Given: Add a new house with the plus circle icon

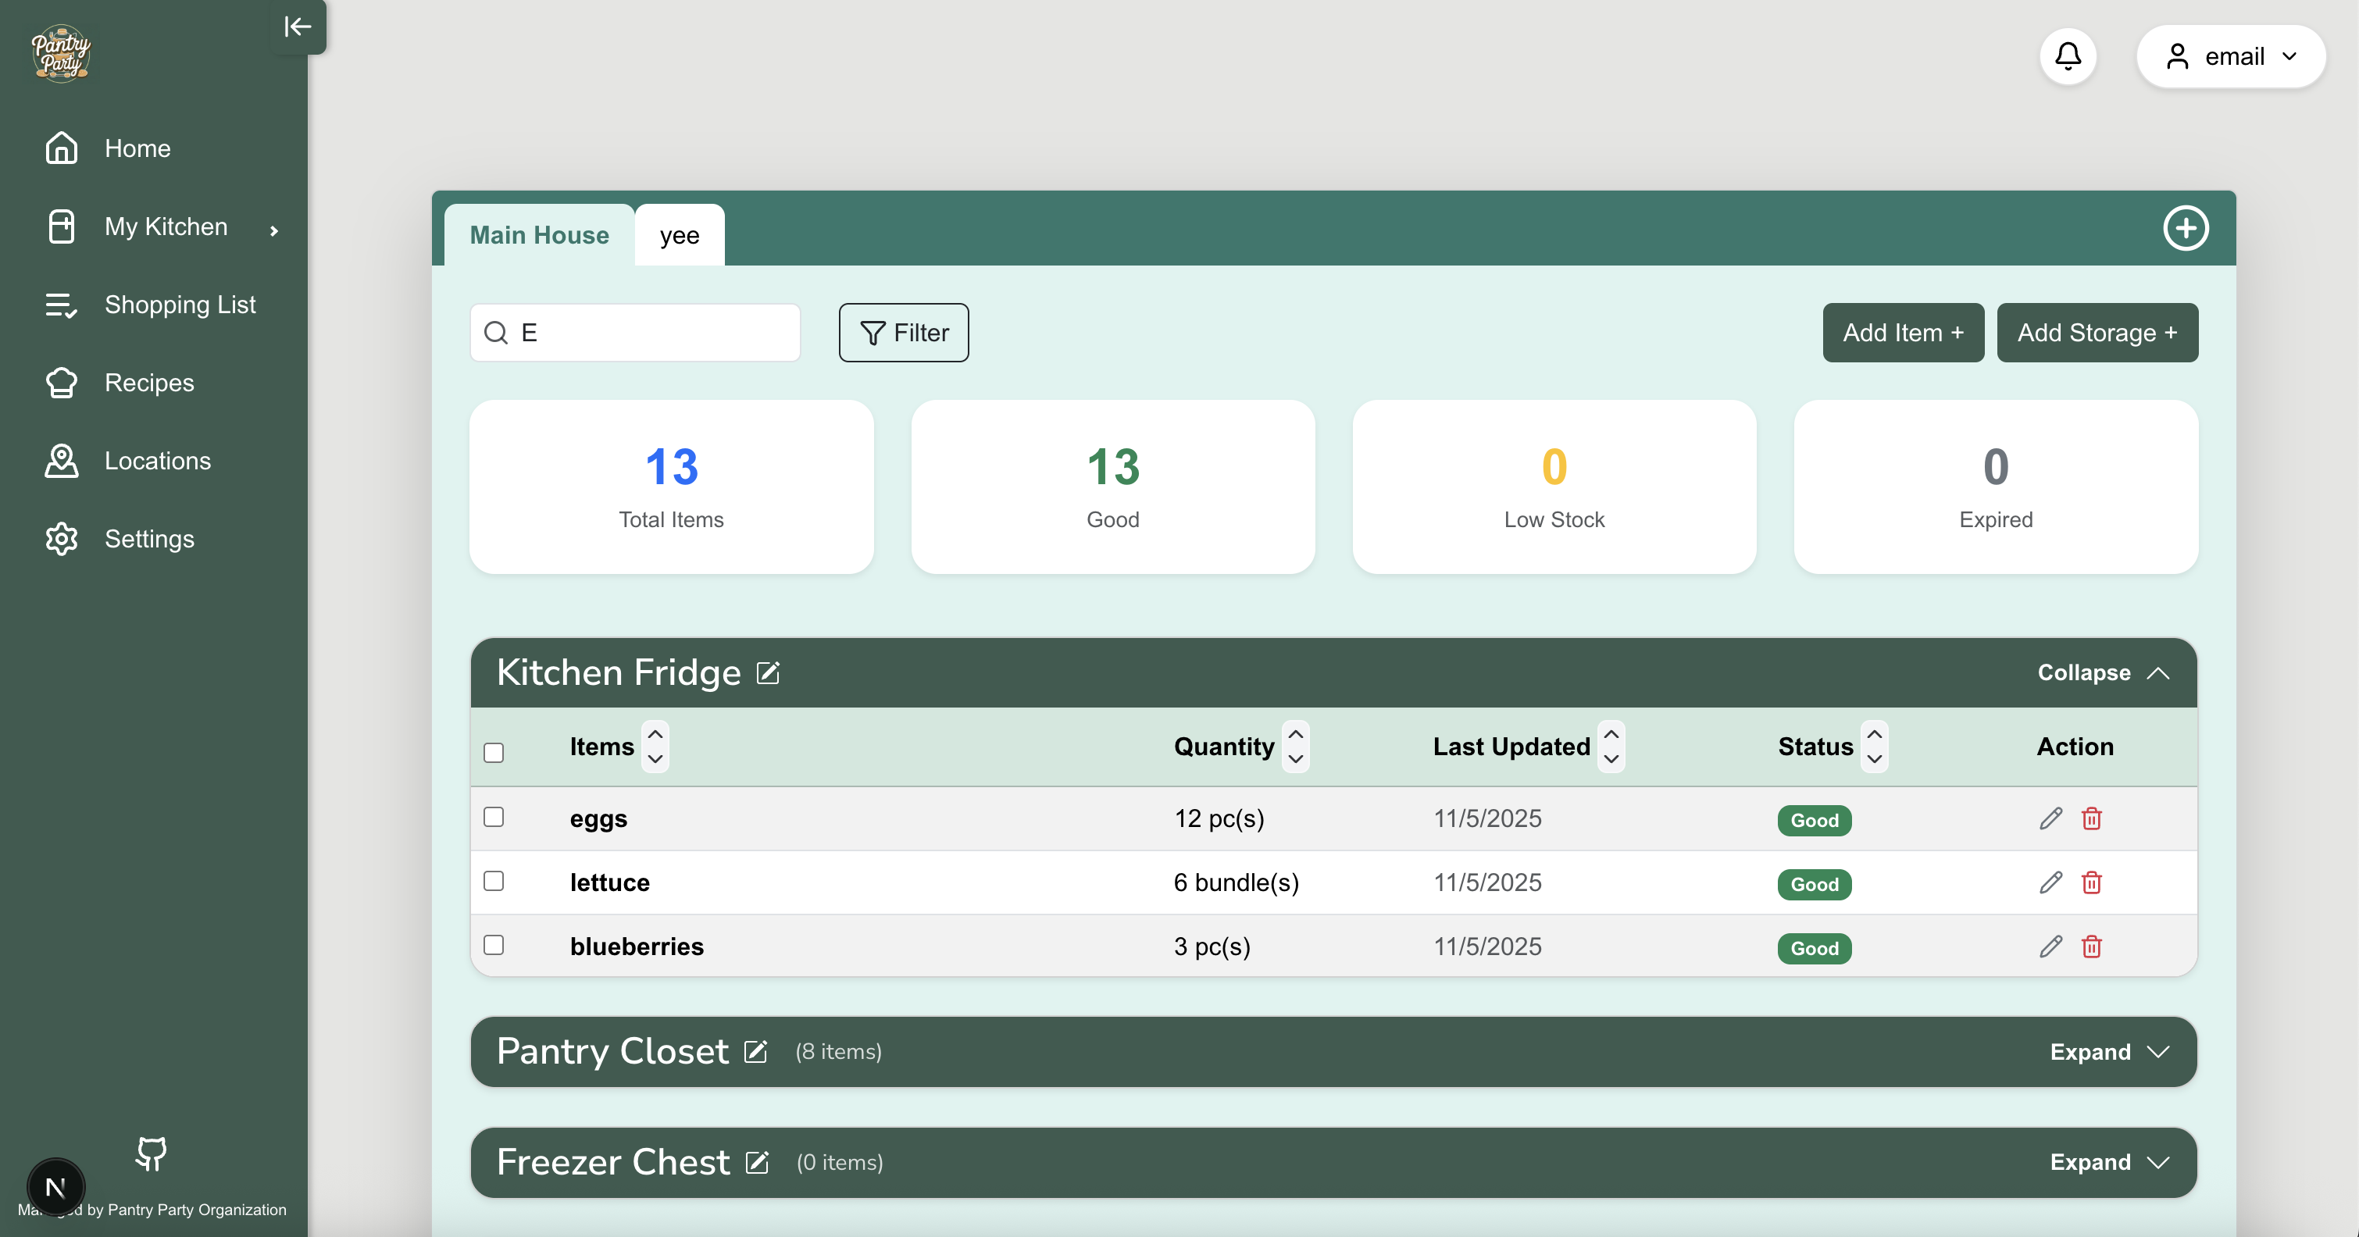Looking at the screenshot, I should [x=2186, y=228].
